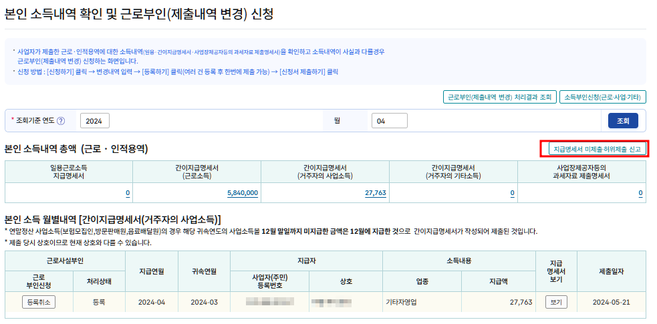Click 지급명세서 미제출·허위제출 신고 button
Image resolution: width=657 pixels, height=324 pixels.
click(597, 148)
